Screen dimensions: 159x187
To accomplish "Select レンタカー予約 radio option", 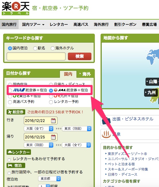I will (51, 102).
